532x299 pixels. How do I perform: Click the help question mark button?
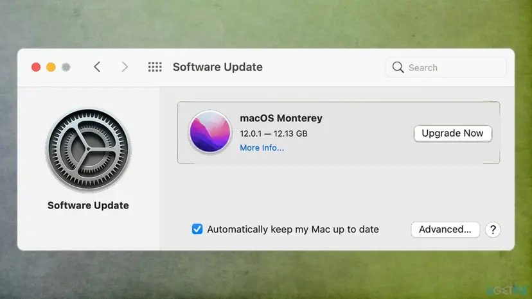point(493,230)
